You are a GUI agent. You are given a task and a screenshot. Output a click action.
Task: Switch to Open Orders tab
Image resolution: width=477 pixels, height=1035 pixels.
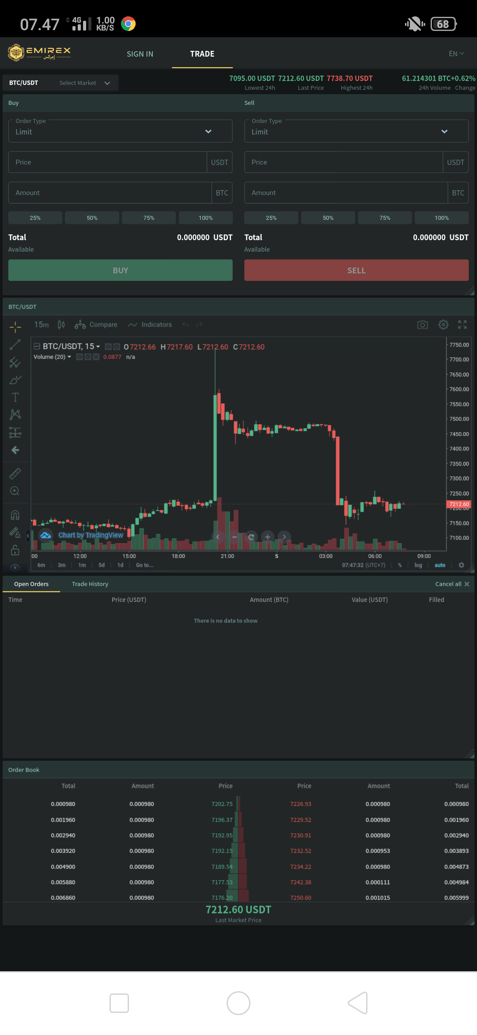31,584
